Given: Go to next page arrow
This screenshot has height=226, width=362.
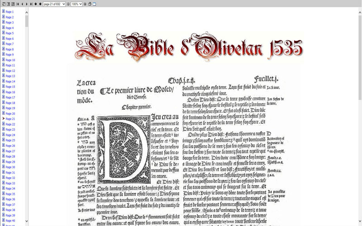Looking at the screenshot, I should [27, 4].
